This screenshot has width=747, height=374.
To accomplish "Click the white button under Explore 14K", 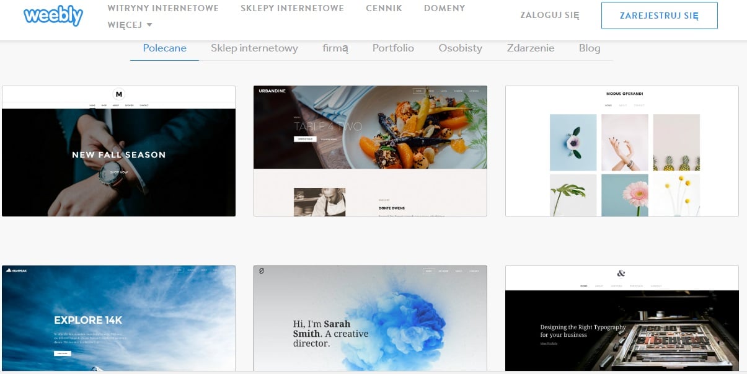I will [63, 353].
